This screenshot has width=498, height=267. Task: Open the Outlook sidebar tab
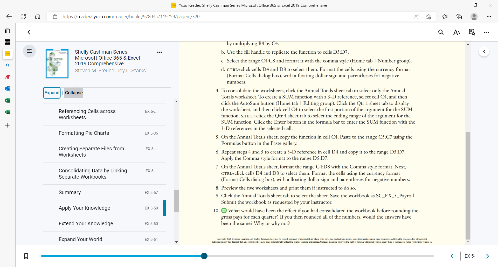click(x=8, y=89)
